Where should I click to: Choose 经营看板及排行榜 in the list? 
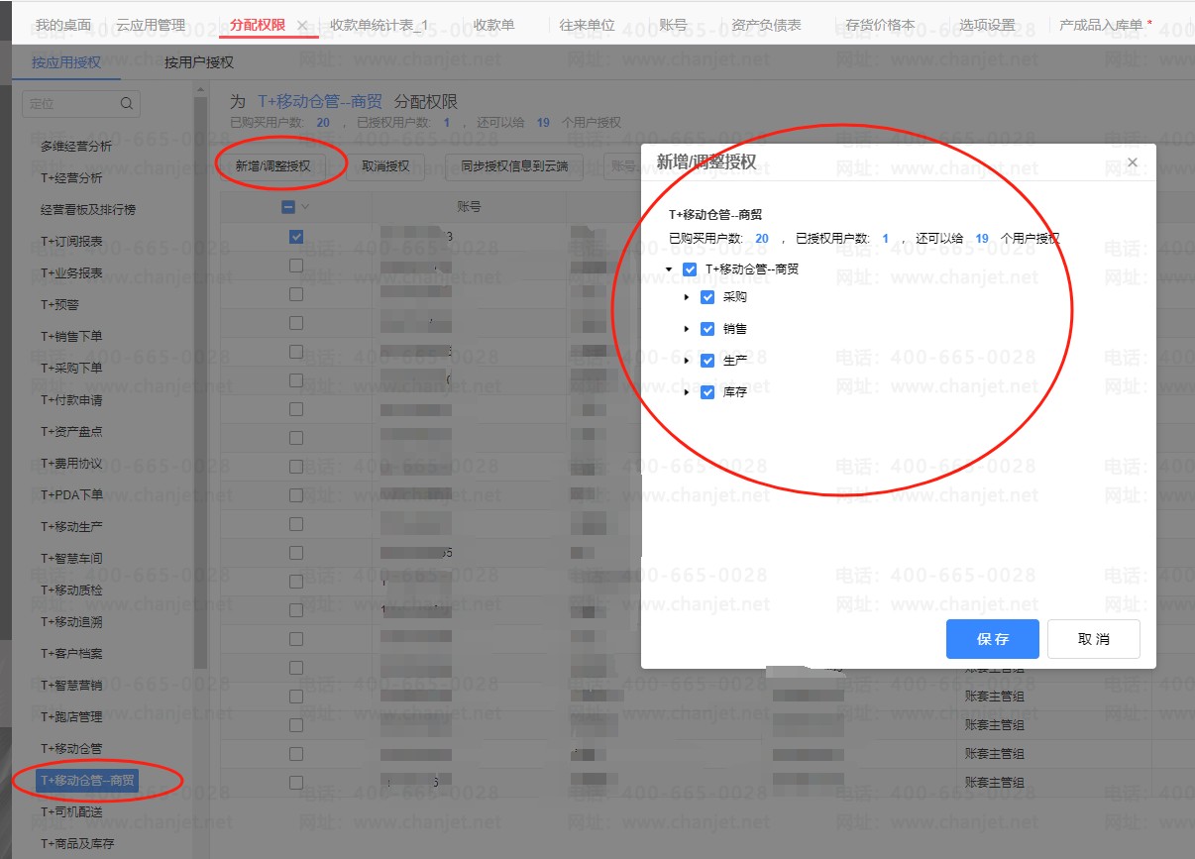click(x=88, y=210)
